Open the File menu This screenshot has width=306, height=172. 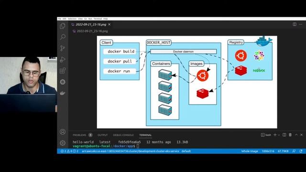59,19
